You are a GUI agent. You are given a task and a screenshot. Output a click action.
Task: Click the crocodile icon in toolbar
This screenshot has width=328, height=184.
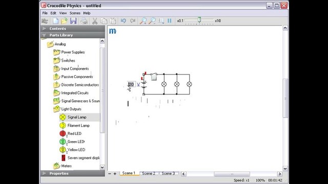45,21
